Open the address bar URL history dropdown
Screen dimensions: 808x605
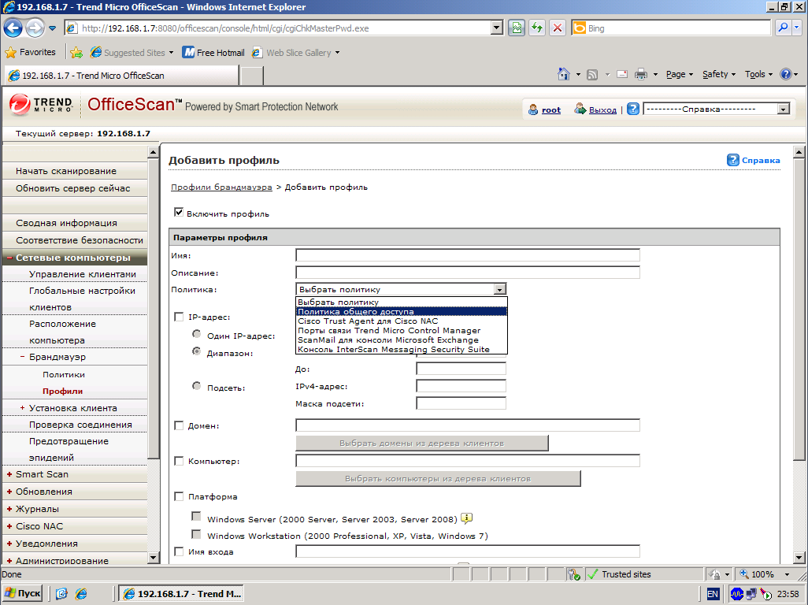point(497,28)
